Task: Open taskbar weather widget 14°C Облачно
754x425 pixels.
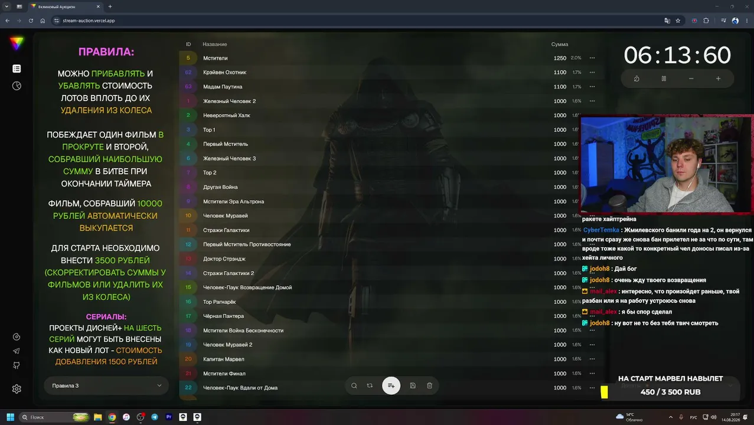Action: pos(629,417)
